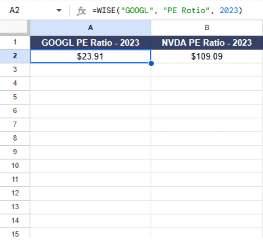Click the fx function icon

click(82, 10)
